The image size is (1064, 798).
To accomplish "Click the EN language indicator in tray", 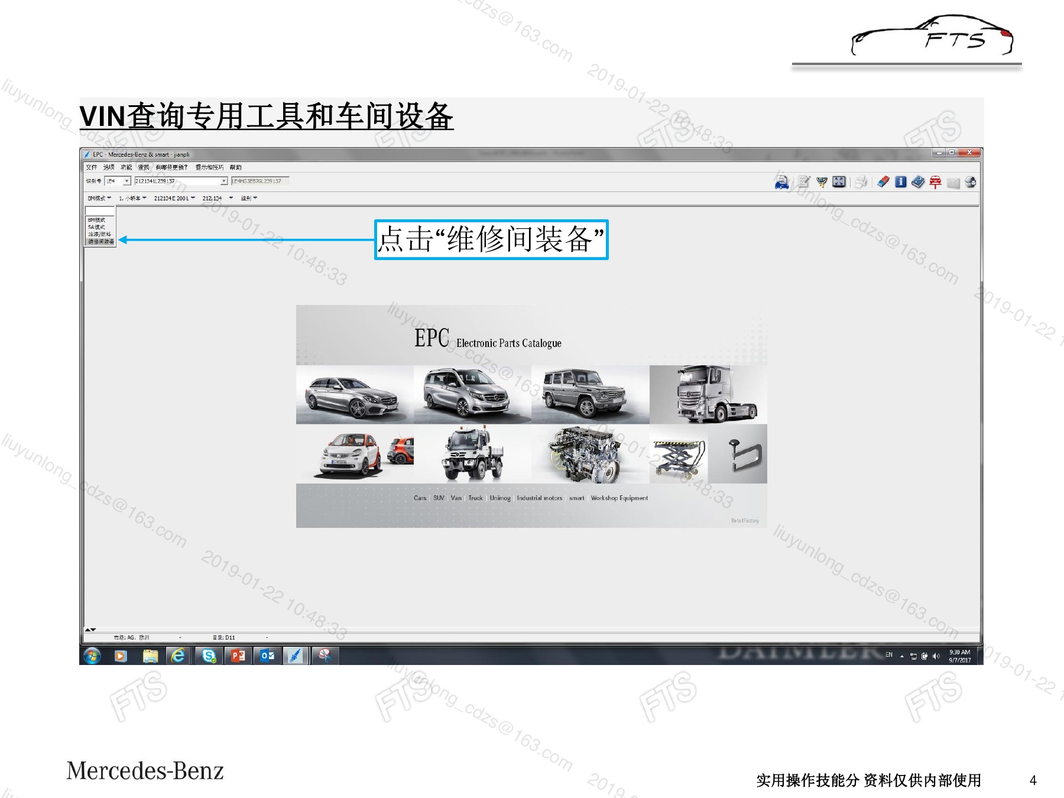I will (x=889, y=655).
